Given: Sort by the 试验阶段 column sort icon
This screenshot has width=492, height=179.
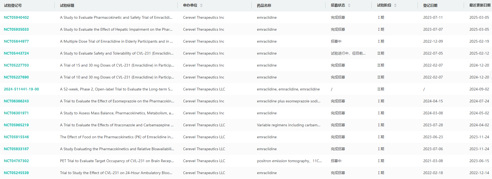Looking at the screenshot, I should pos(395,5).
